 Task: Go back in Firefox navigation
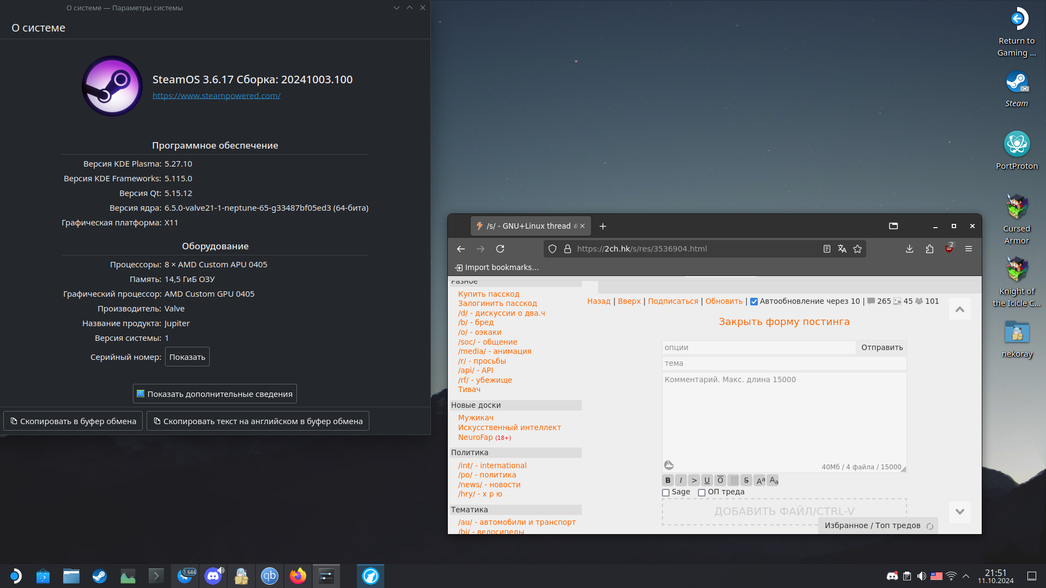[x=461, y=249]
